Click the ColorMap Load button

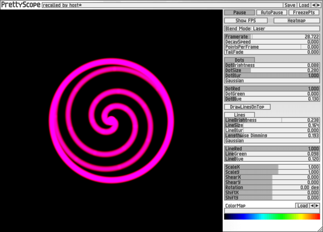(x=302, y=206)
